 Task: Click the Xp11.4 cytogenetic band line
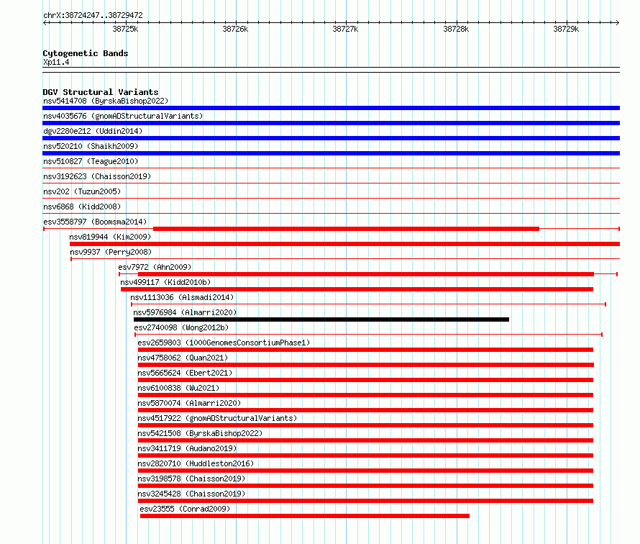[x=331, y=70]
